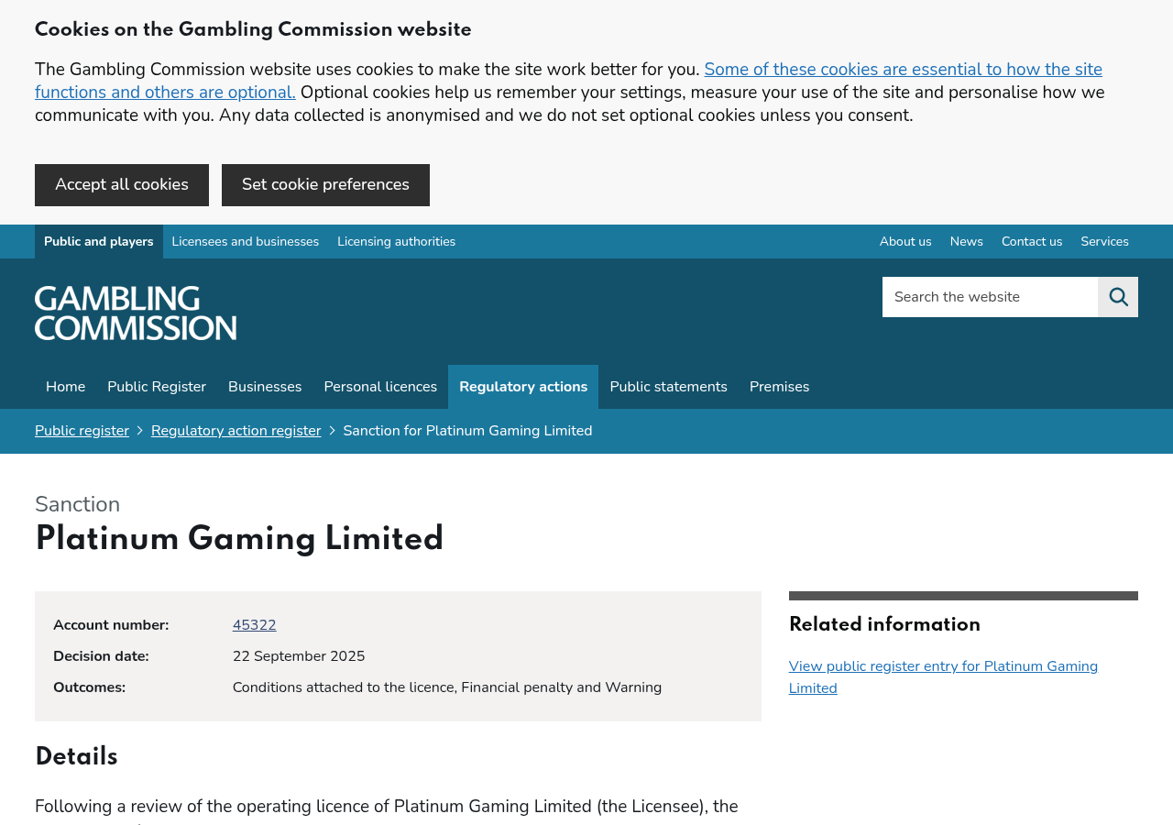
Task: Focus the Search the website field
Action: click(x=990, y=297)
